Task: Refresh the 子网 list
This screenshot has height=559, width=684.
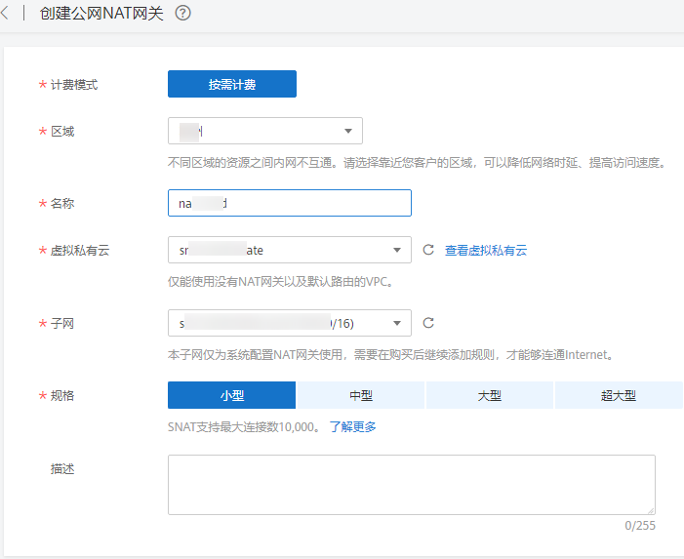Action: (428, 323)
